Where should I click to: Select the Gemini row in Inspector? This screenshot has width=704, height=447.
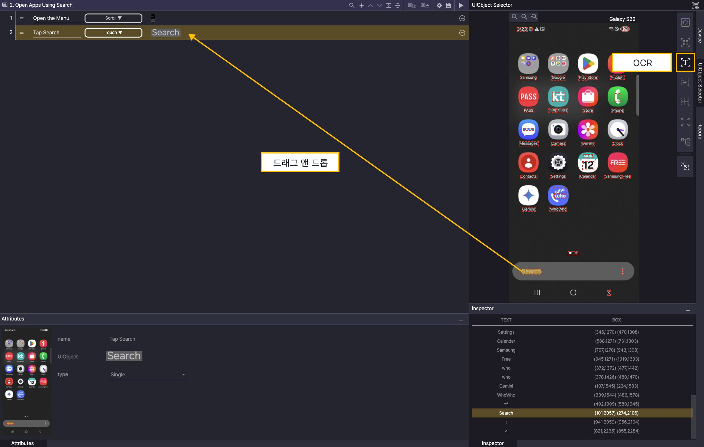pos(506,386)
